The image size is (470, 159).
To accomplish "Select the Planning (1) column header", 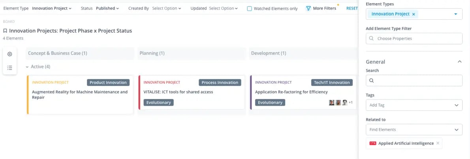I will pos(192,53).
